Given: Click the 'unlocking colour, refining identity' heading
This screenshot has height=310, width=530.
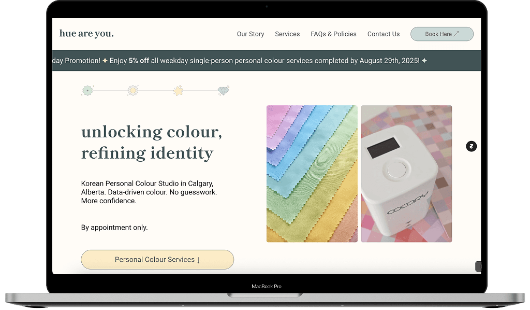Looking at the screenshot, I should pos(152,143).
